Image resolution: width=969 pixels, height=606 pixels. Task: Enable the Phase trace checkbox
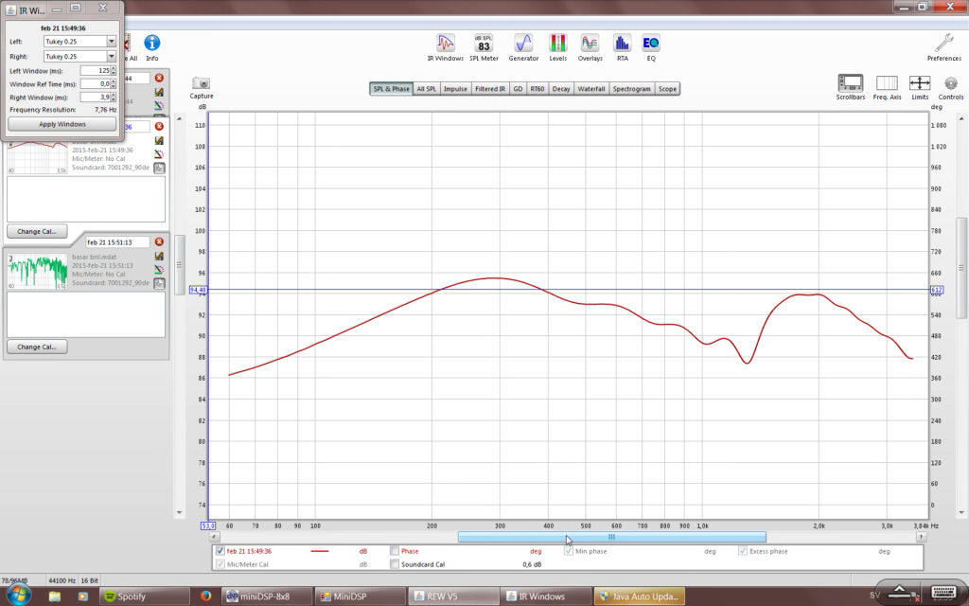point(395,551)
